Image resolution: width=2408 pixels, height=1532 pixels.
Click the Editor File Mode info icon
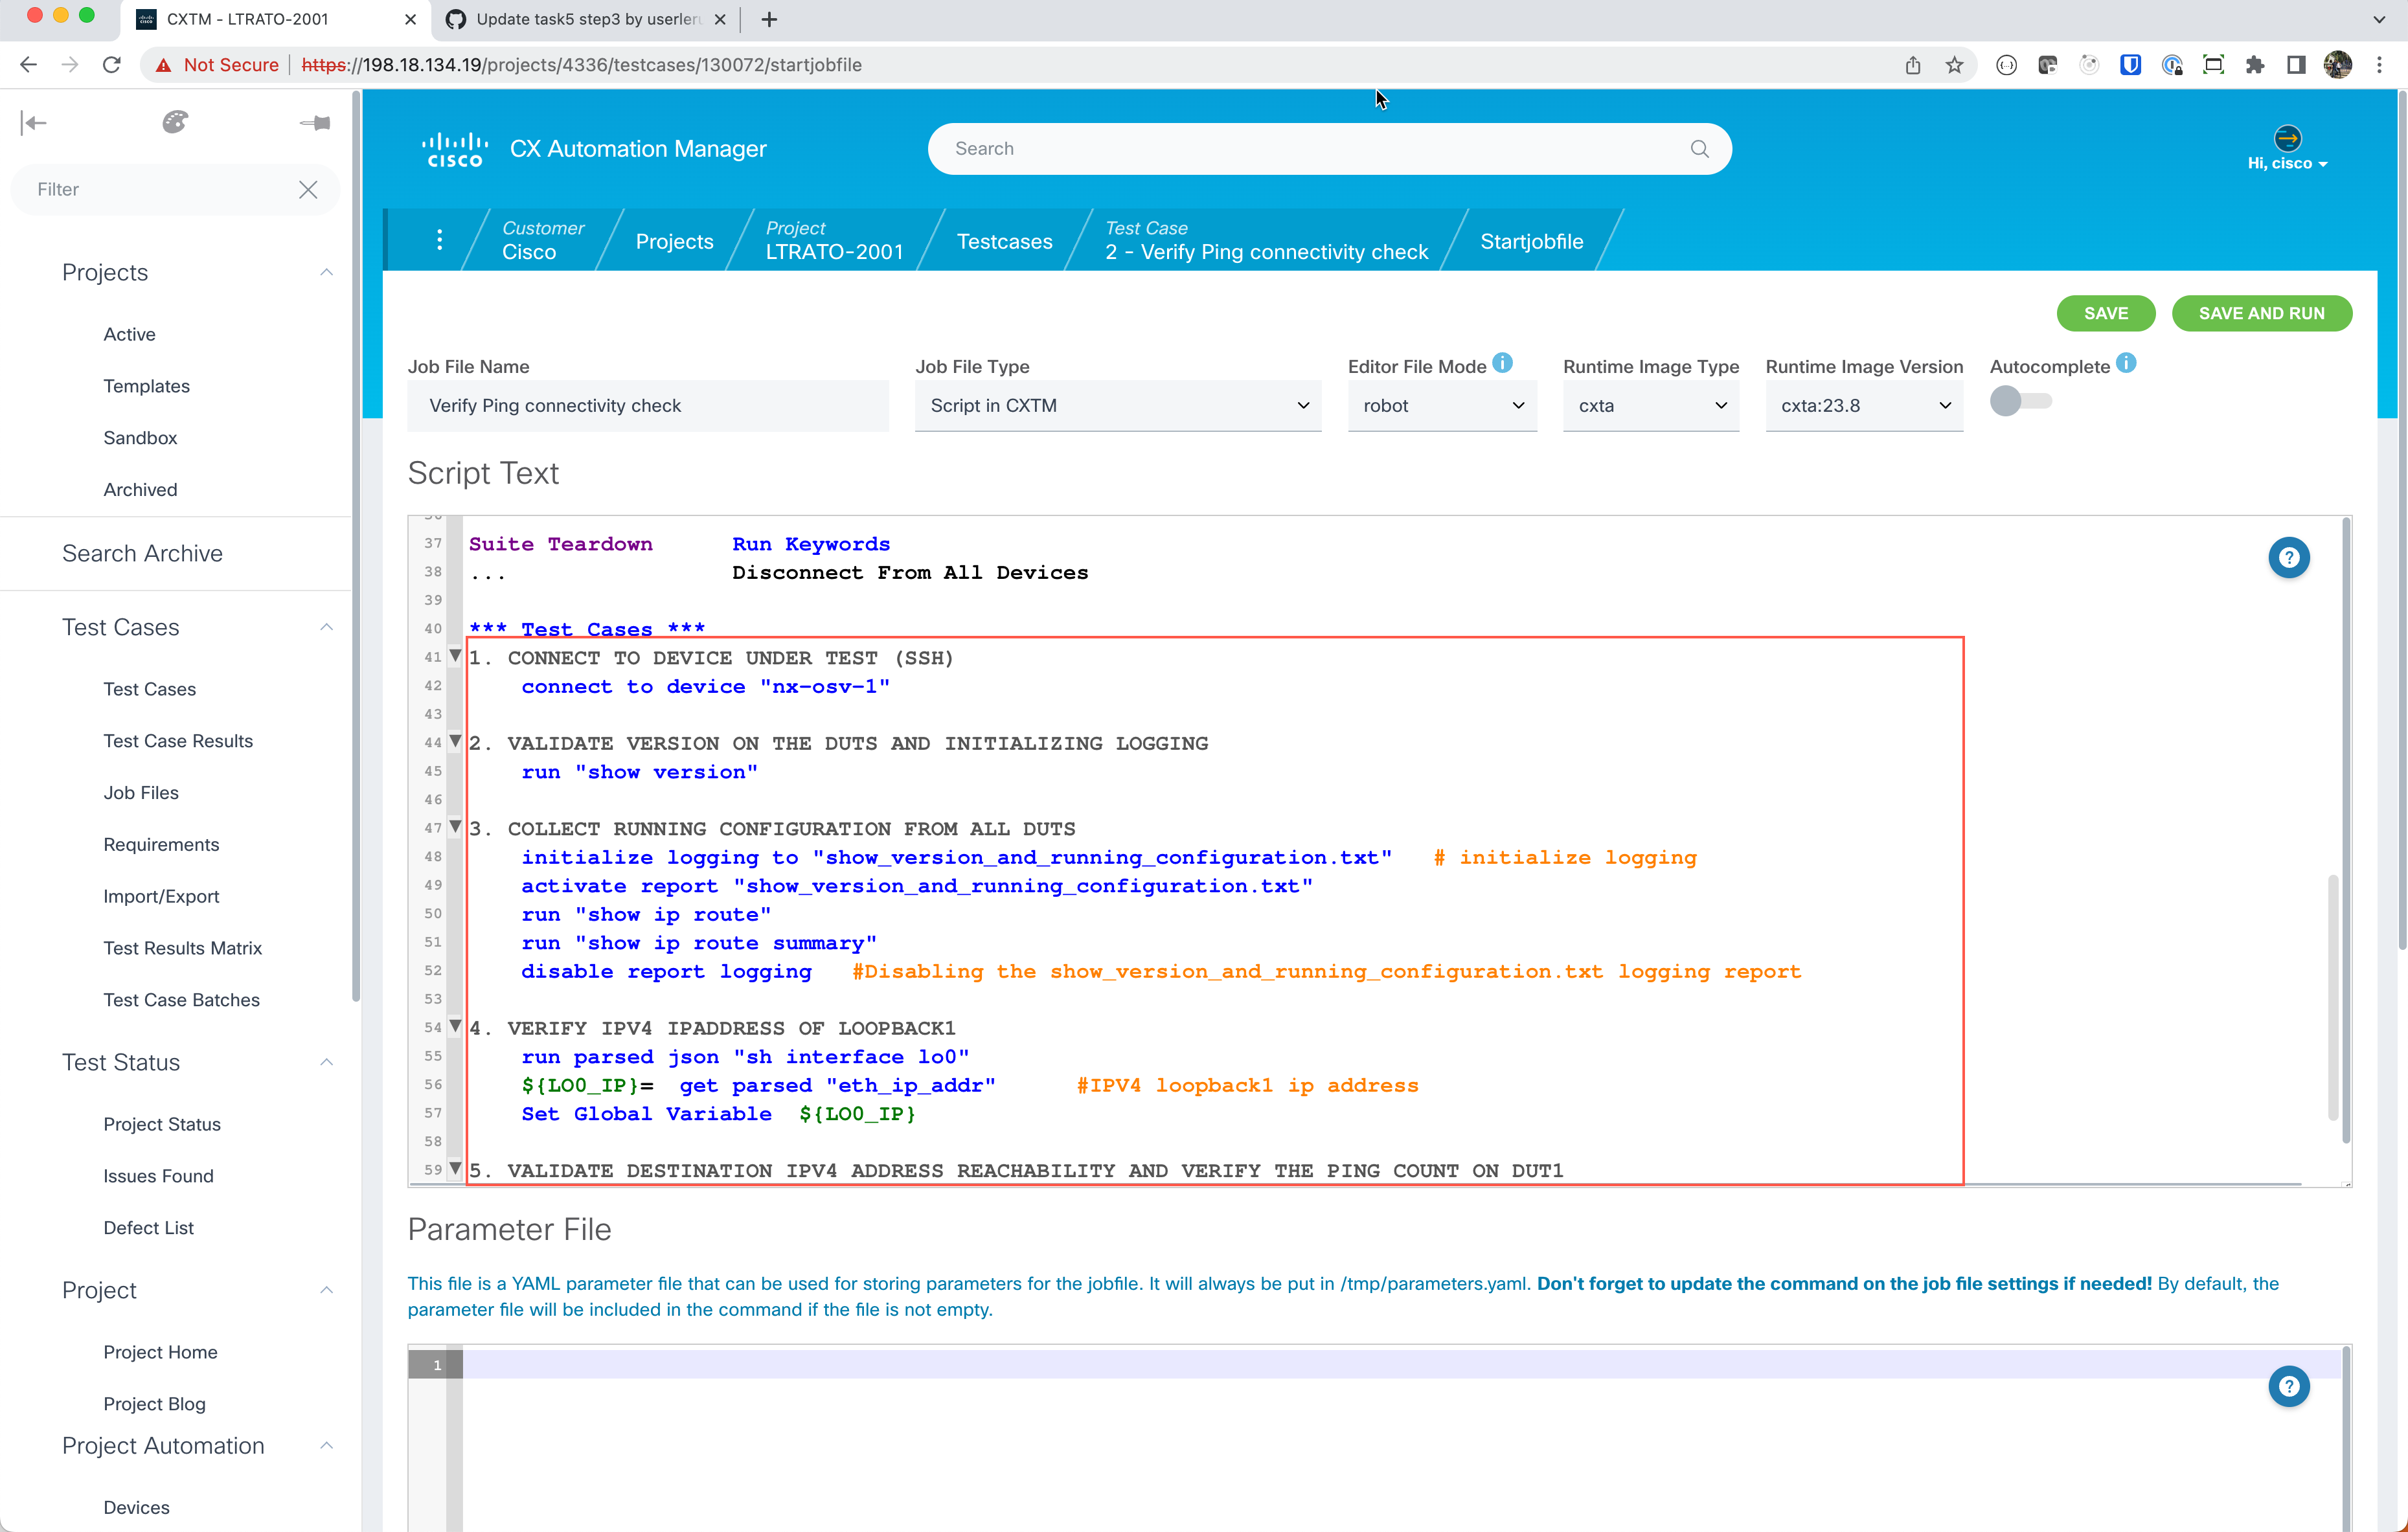(x=1503, y=363)
